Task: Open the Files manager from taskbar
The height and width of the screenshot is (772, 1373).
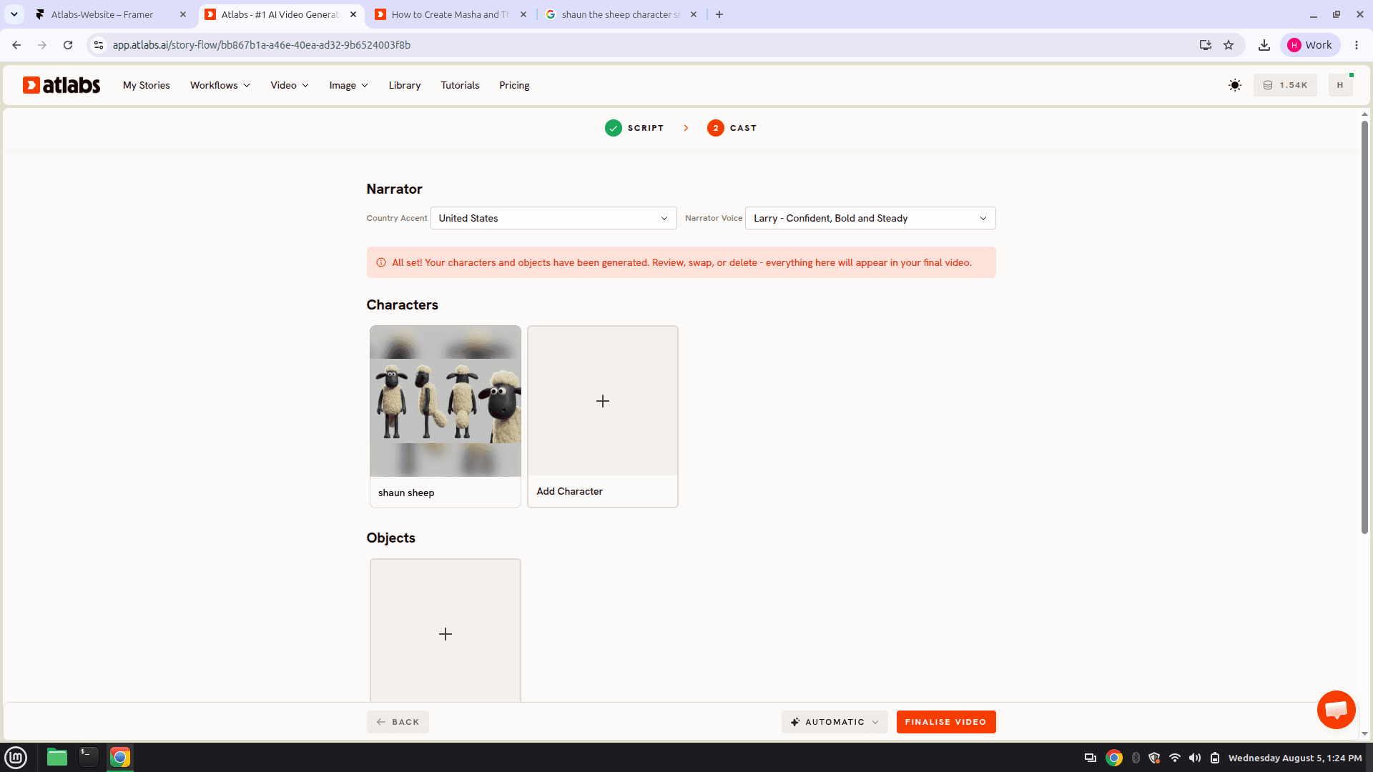Action: [x=57, y=757]
